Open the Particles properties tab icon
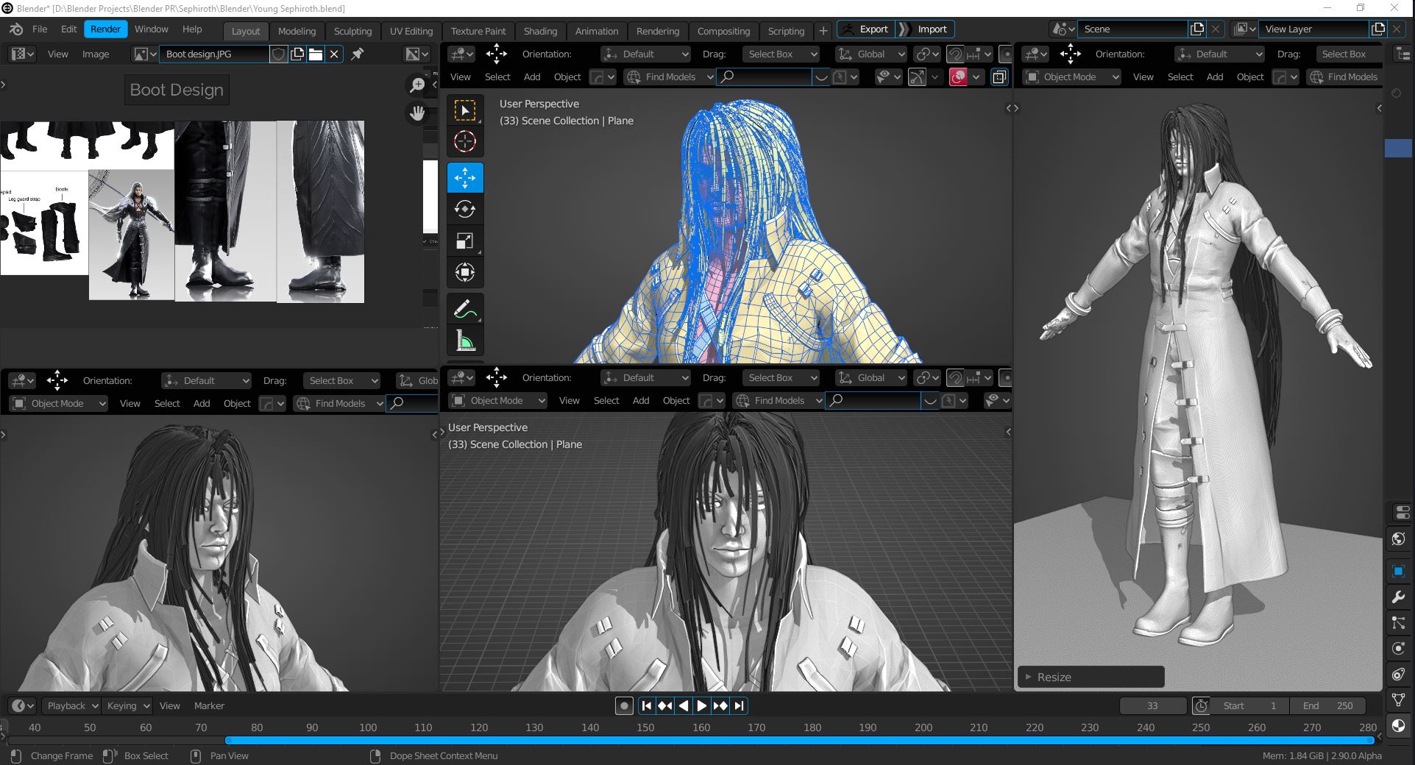 pos(1399,623)
